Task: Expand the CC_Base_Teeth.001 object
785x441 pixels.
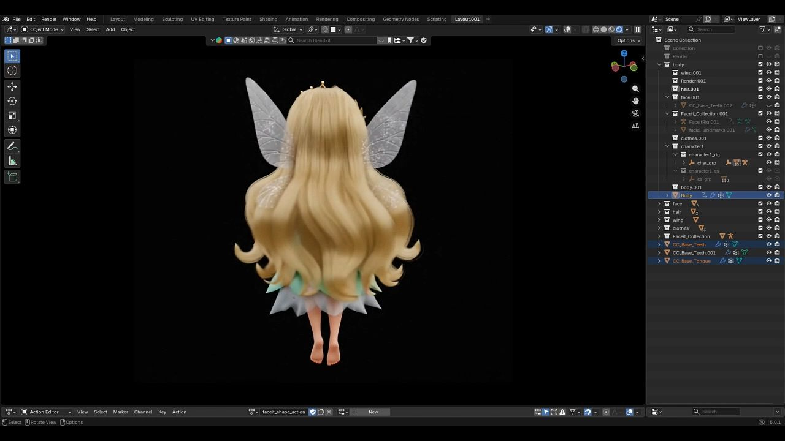Action: click(659, 252)
